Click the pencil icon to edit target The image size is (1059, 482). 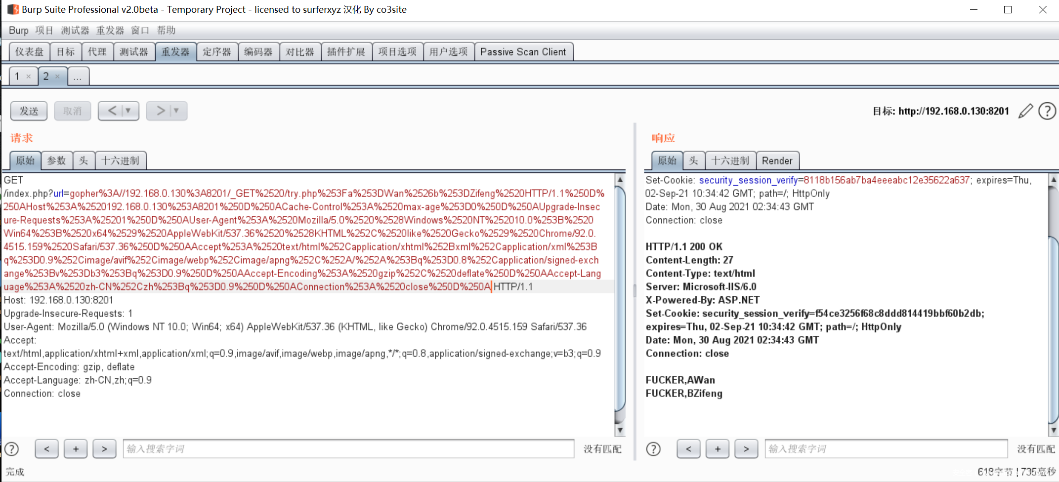click(x=1025, y=111)
